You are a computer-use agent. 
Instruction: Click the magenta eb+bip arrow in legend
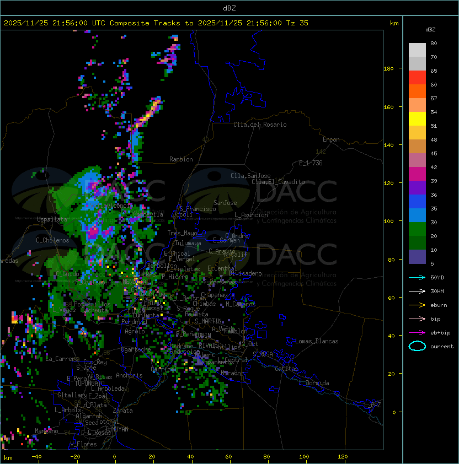tap(417, 333)
